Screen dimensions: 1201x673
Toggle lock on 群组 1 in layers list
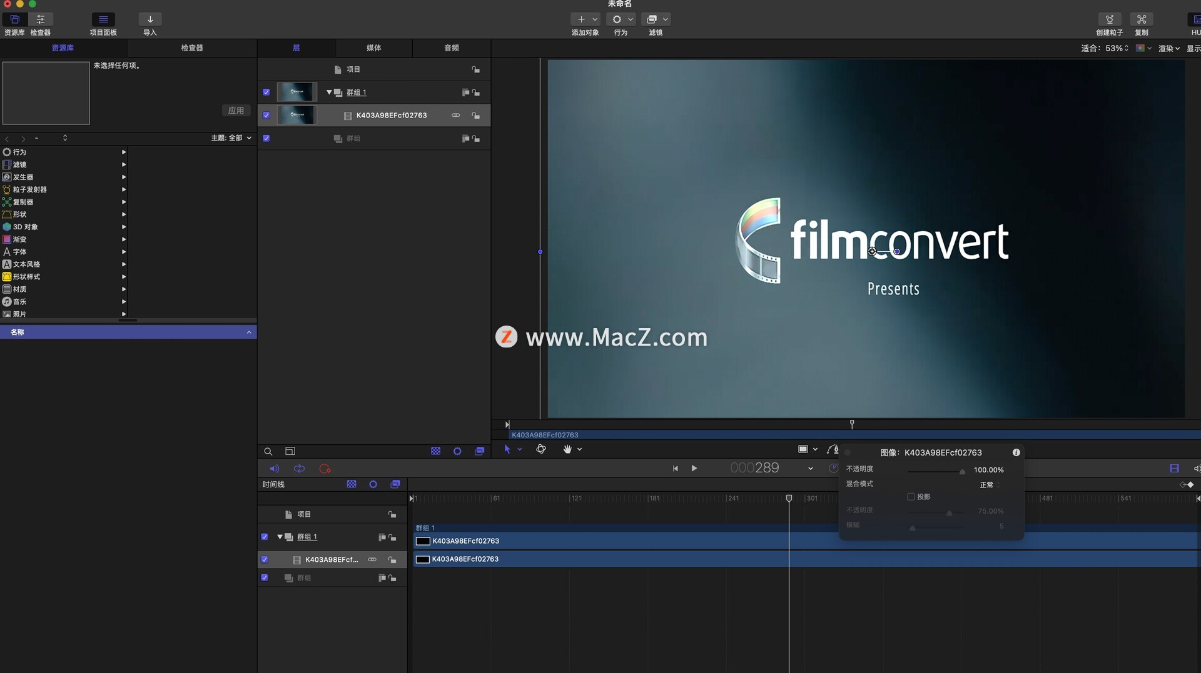point(476,92)
